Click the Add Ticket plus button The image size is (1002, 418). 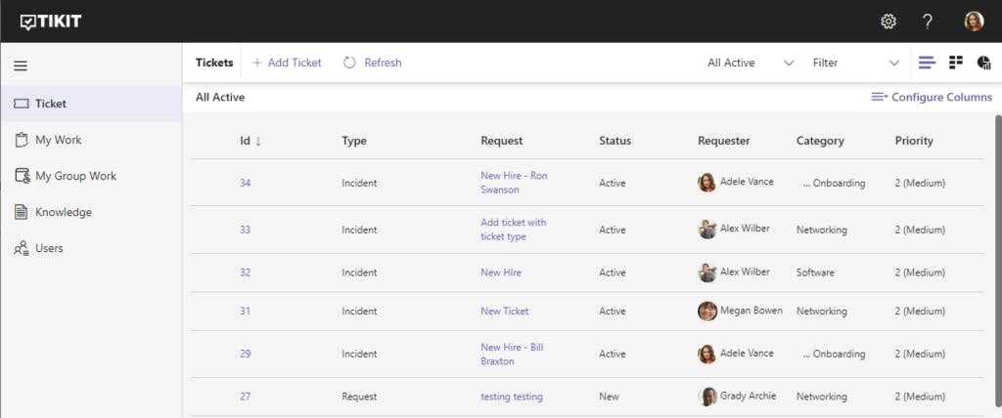(x=257, y=63)
